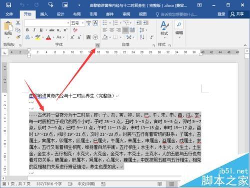Click the vertical scrollbar up arrow

pyautogui.click(x=247, y=51)
